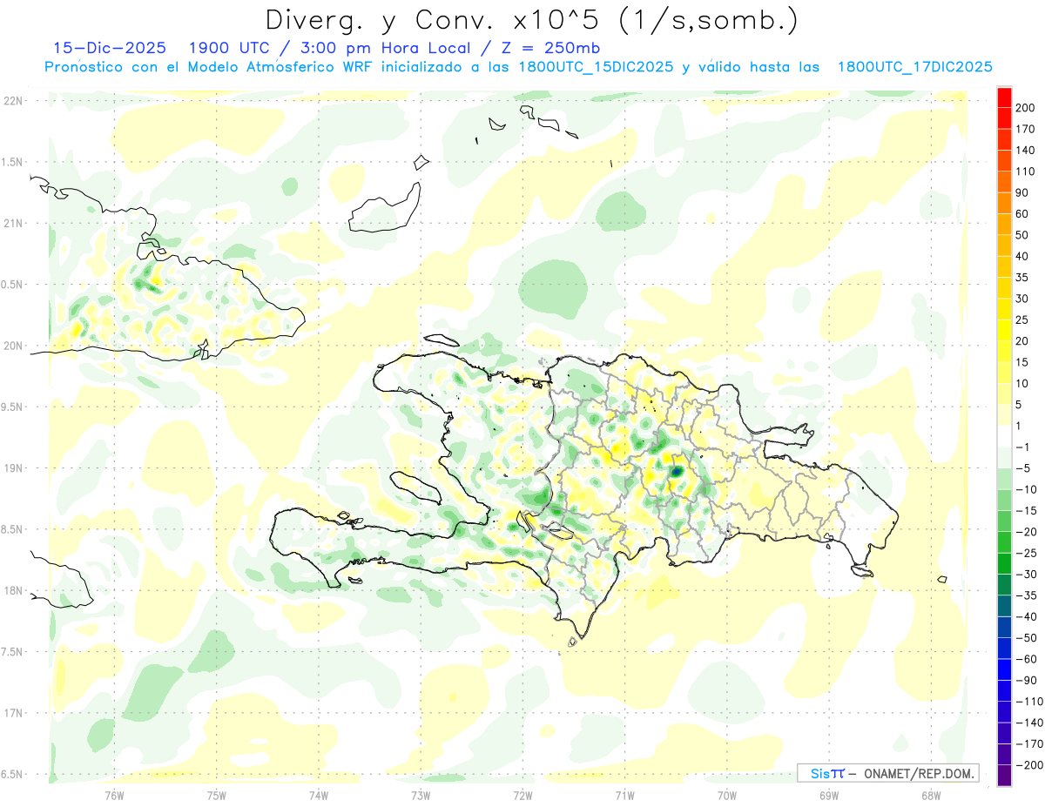
Task: Click the legend value 140
Action: 1027,151
